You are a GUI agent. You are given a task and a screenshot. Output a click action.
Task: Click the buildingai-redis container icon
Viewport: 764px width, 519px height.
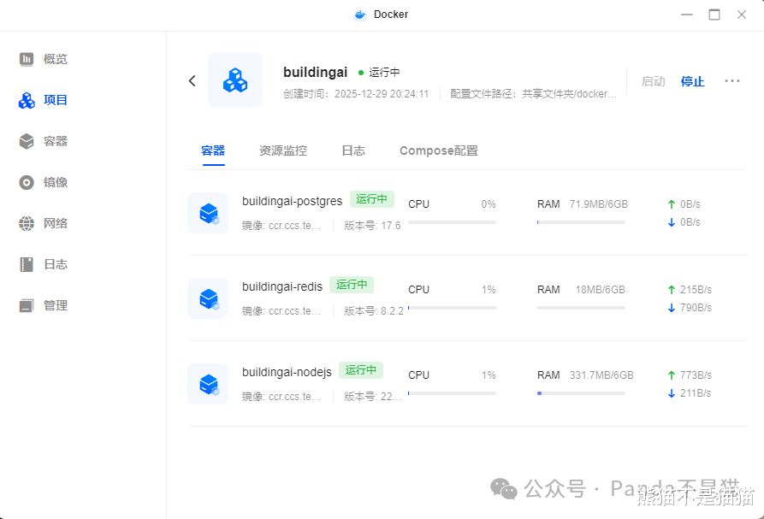tap(208, 298)
